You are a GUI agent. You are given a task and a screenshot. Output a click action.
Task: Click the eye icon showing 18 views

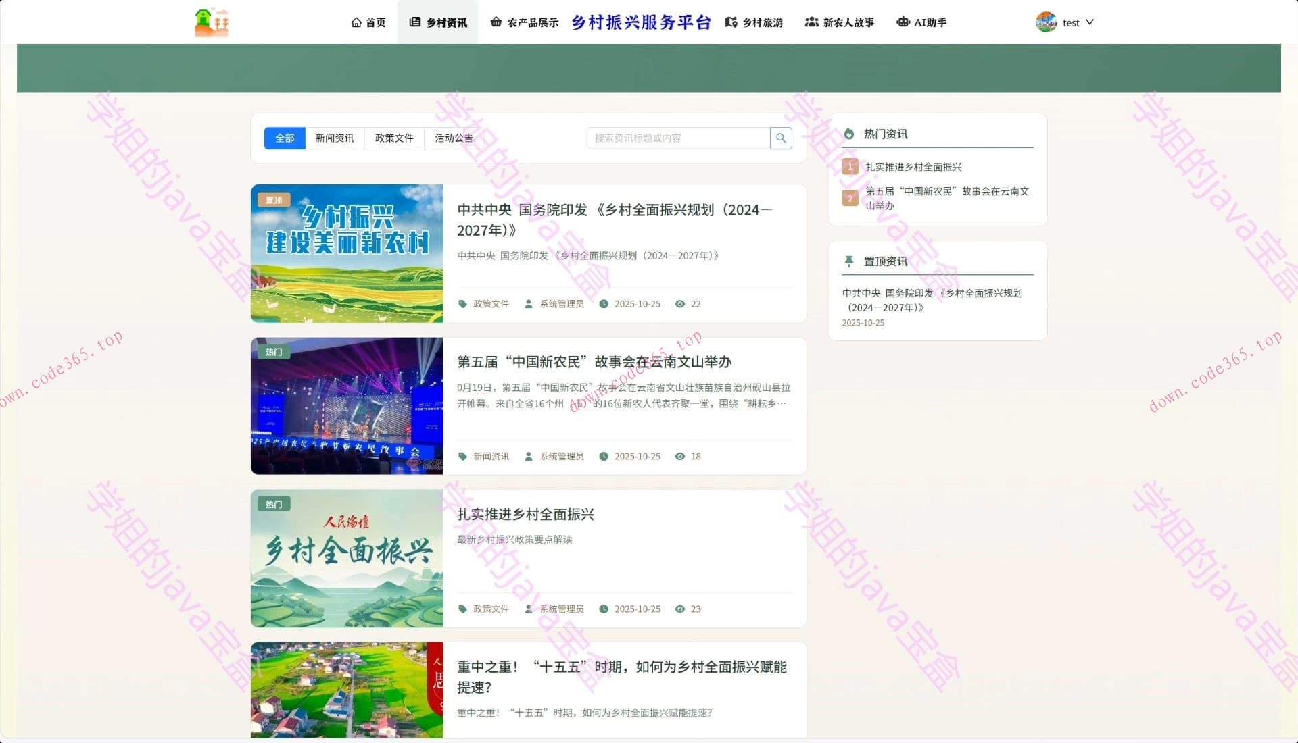[x=680, y=456]
